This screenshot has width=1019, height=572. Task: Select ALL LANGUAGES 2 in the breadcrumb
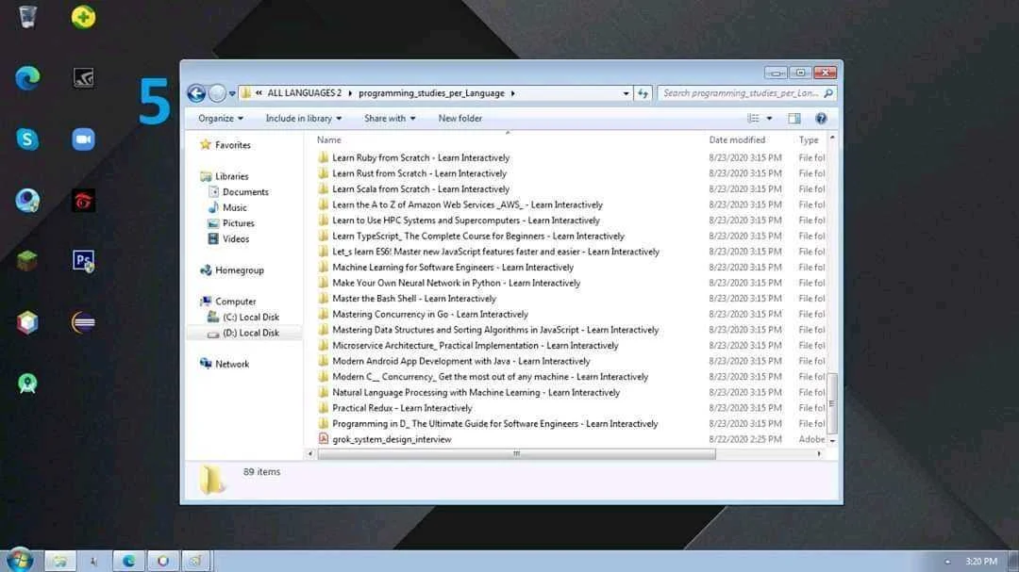pyautogui.click(x=304, y=93)
